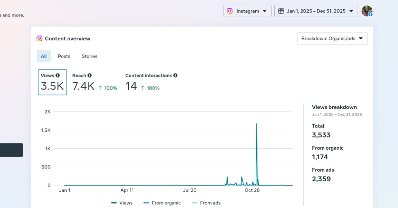Click the Views info icon

(x=58, y=76)
